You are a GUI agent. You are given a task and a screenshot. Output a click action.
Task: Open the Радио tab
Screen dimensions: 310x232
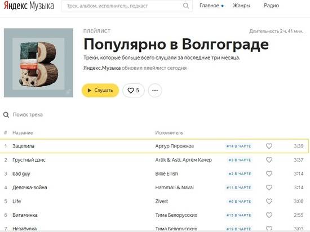[x=271, y=6]
